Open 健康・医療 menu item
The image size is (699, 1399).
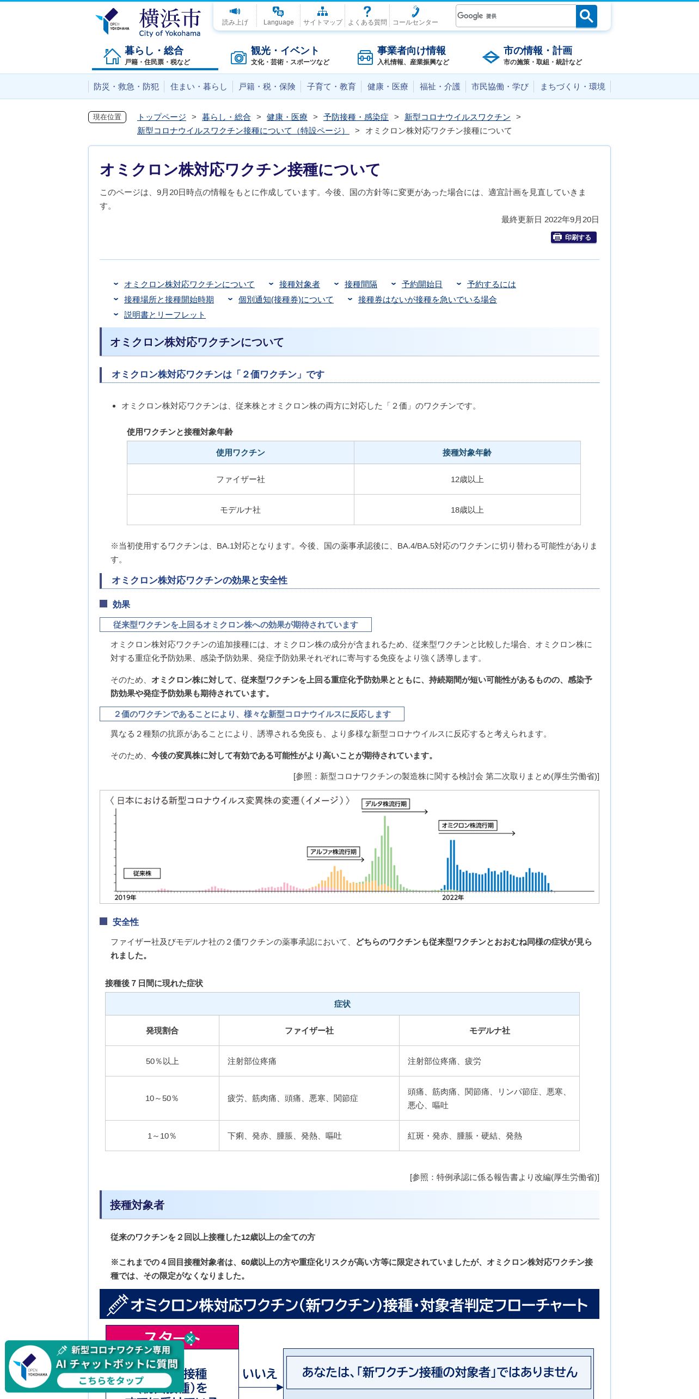tap(388, 87)
